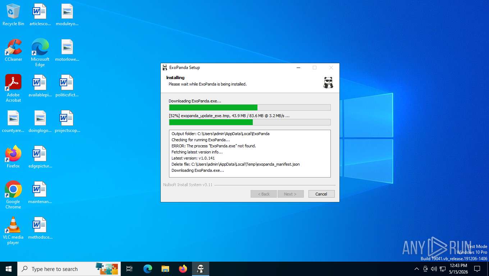Open the countyare... image file

click(13, 122)
